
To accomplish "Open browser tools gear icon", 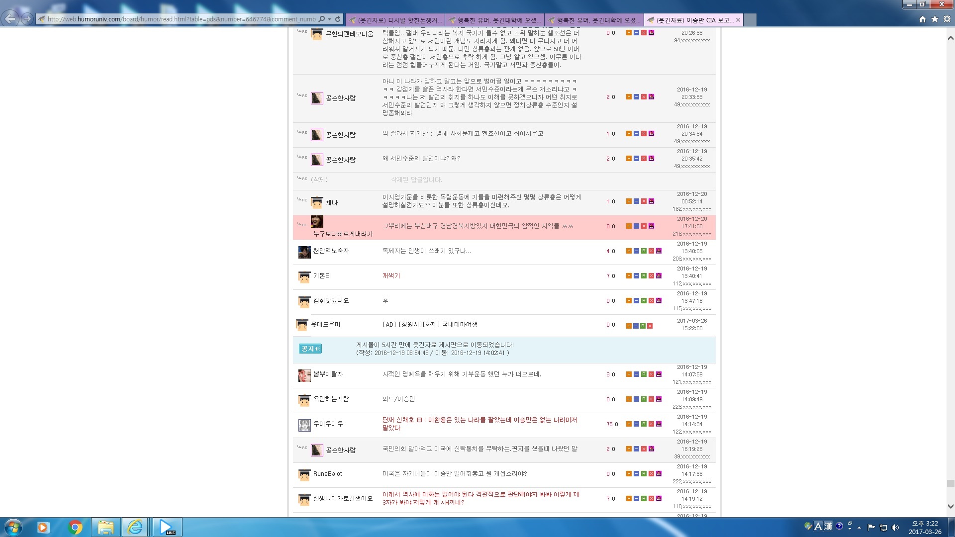I will click(x=947, y=19).
